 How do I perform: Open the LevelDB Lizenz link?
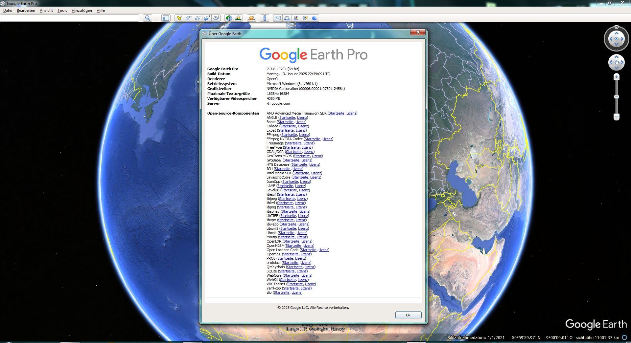coord(304,190)
